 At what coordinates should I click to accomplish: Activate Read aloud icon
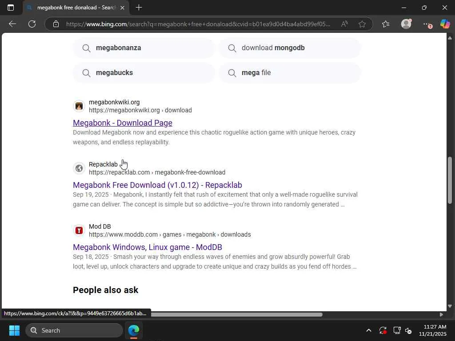[x=344, y=24]
